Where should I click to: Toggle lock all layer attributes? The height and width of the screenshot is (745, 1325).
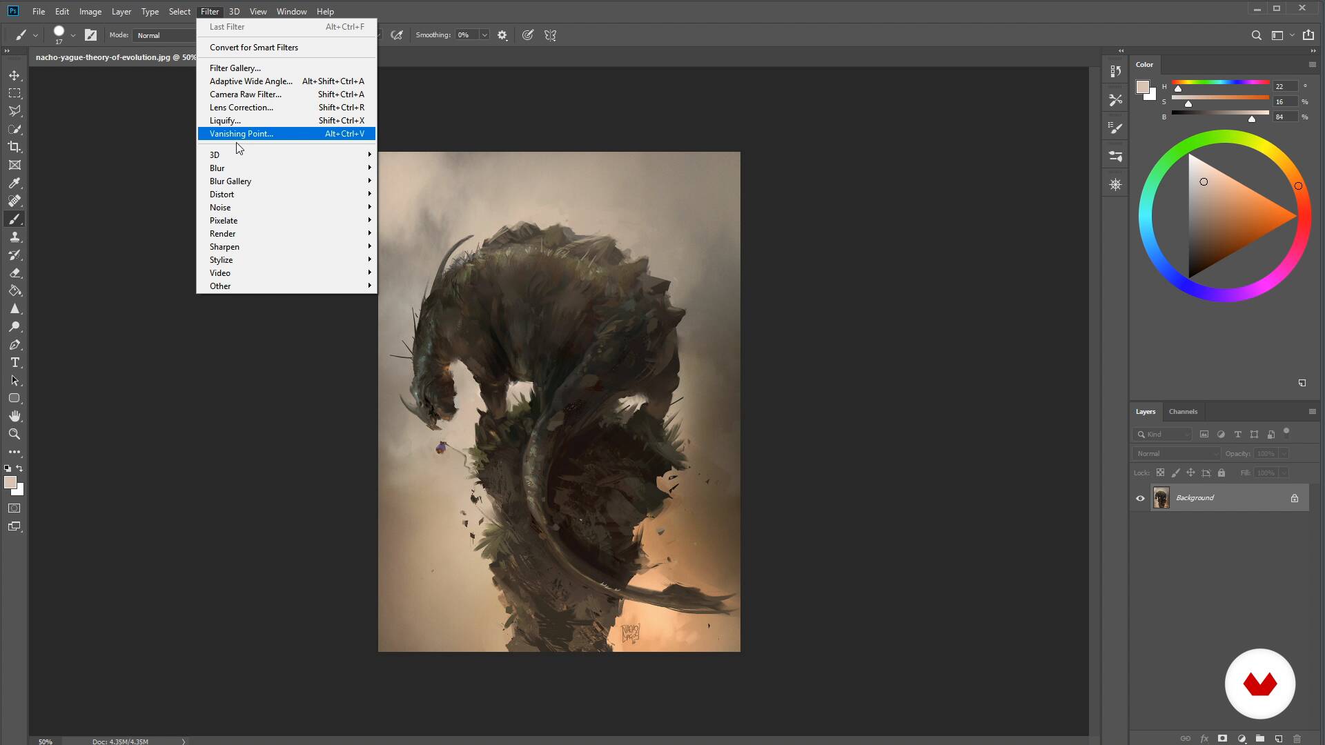coord(1221,473)
